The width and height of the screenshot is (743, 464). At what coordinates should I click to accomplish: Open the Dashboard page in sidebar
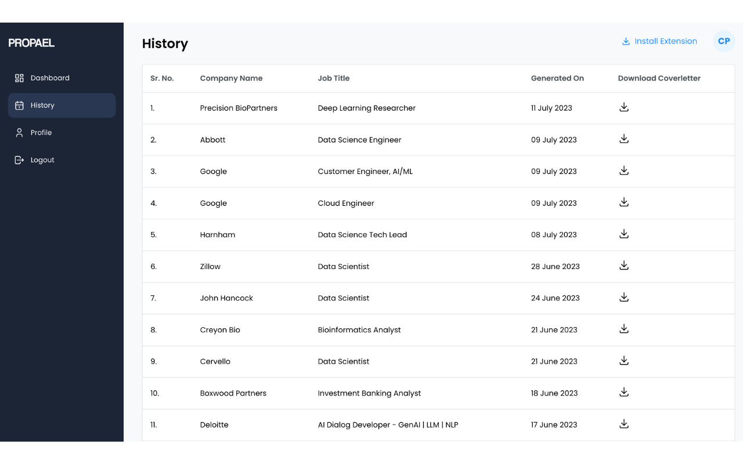tap(62, 78)
